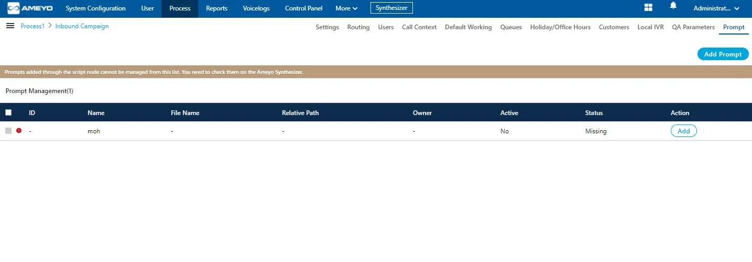Select the Process menu
Image resolution: width=752 pixels, height=262 pixels.
[x=180, y=8]
